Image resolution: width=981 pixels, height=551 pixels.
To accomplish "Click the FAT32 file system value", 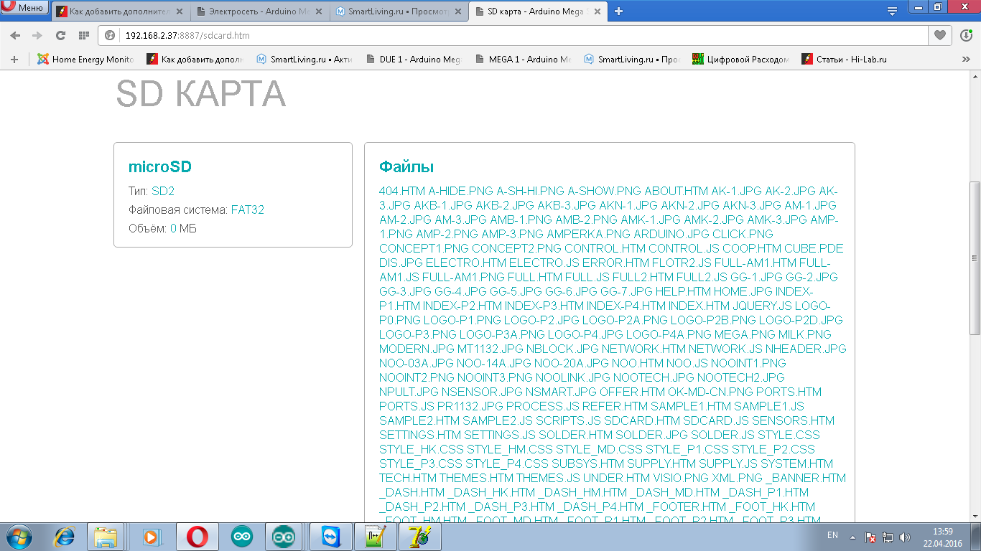I will pos(248,209).
